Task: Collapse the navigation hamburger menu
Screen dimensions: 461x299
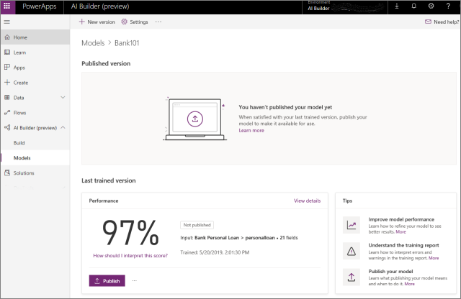Action: pyautogui.click(x=7, y=22)
